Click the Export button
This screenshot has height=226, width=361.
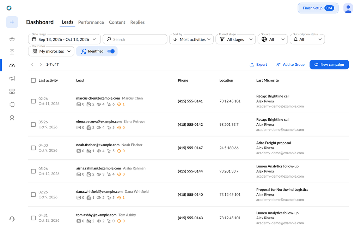(258, 65)
